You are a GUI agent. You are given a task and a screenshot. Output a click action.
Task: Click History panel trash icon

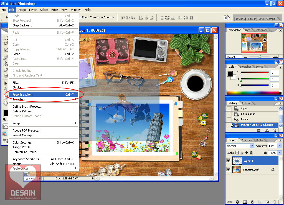pos(275,130)
